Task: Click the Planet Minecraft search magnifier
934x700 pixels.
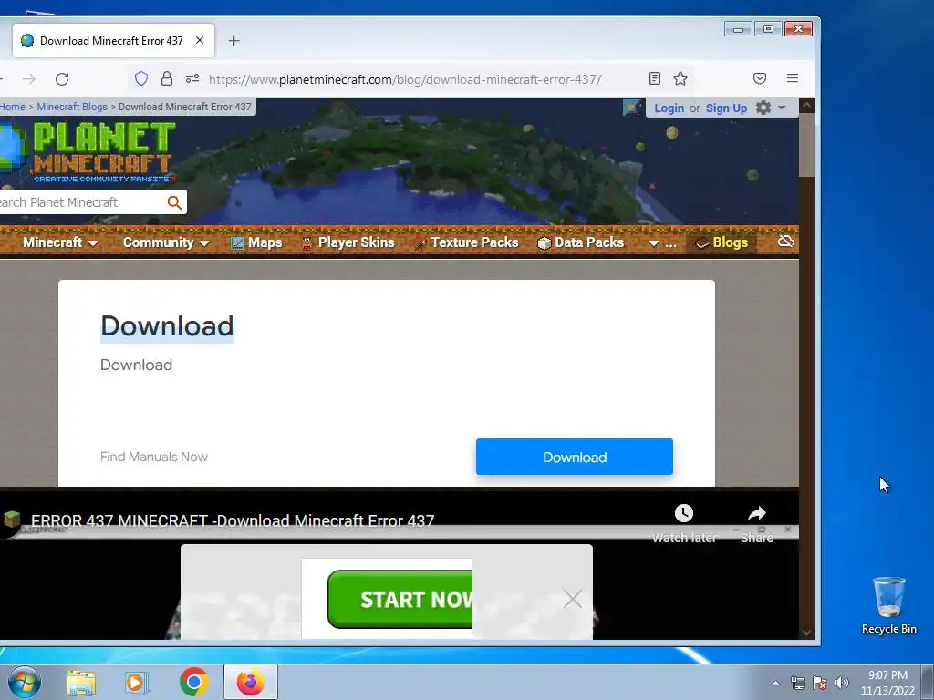Action: pos(174,202)
